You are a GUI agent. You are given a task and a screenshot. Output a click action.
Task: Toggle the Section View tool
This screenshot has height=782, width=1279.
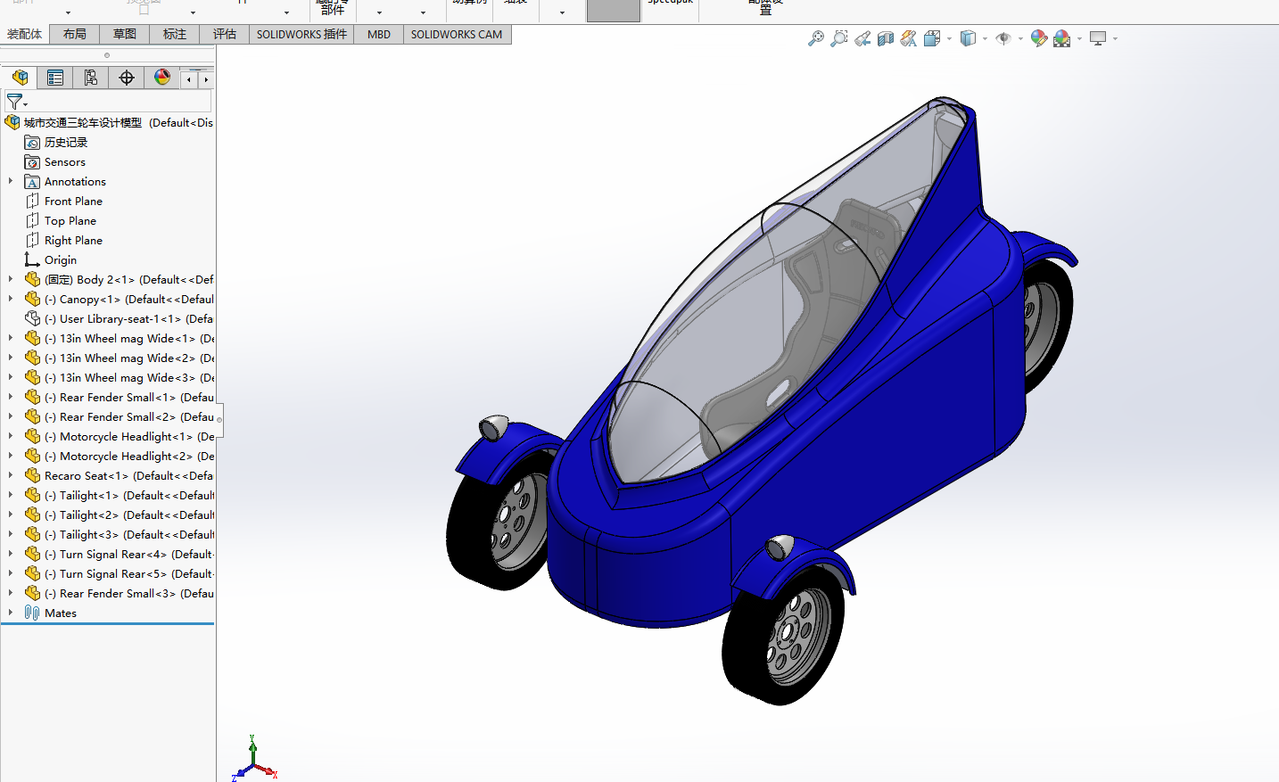coord(885,38)
